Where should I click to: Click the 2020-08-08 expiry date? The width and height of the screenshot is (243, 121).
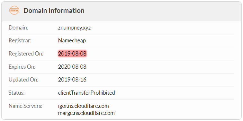72,67
